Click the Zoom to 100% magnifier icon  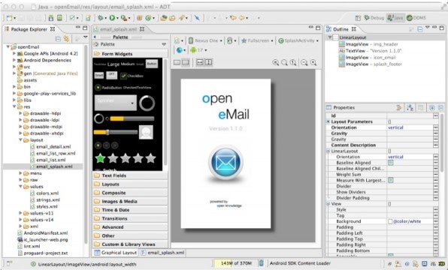293,62
